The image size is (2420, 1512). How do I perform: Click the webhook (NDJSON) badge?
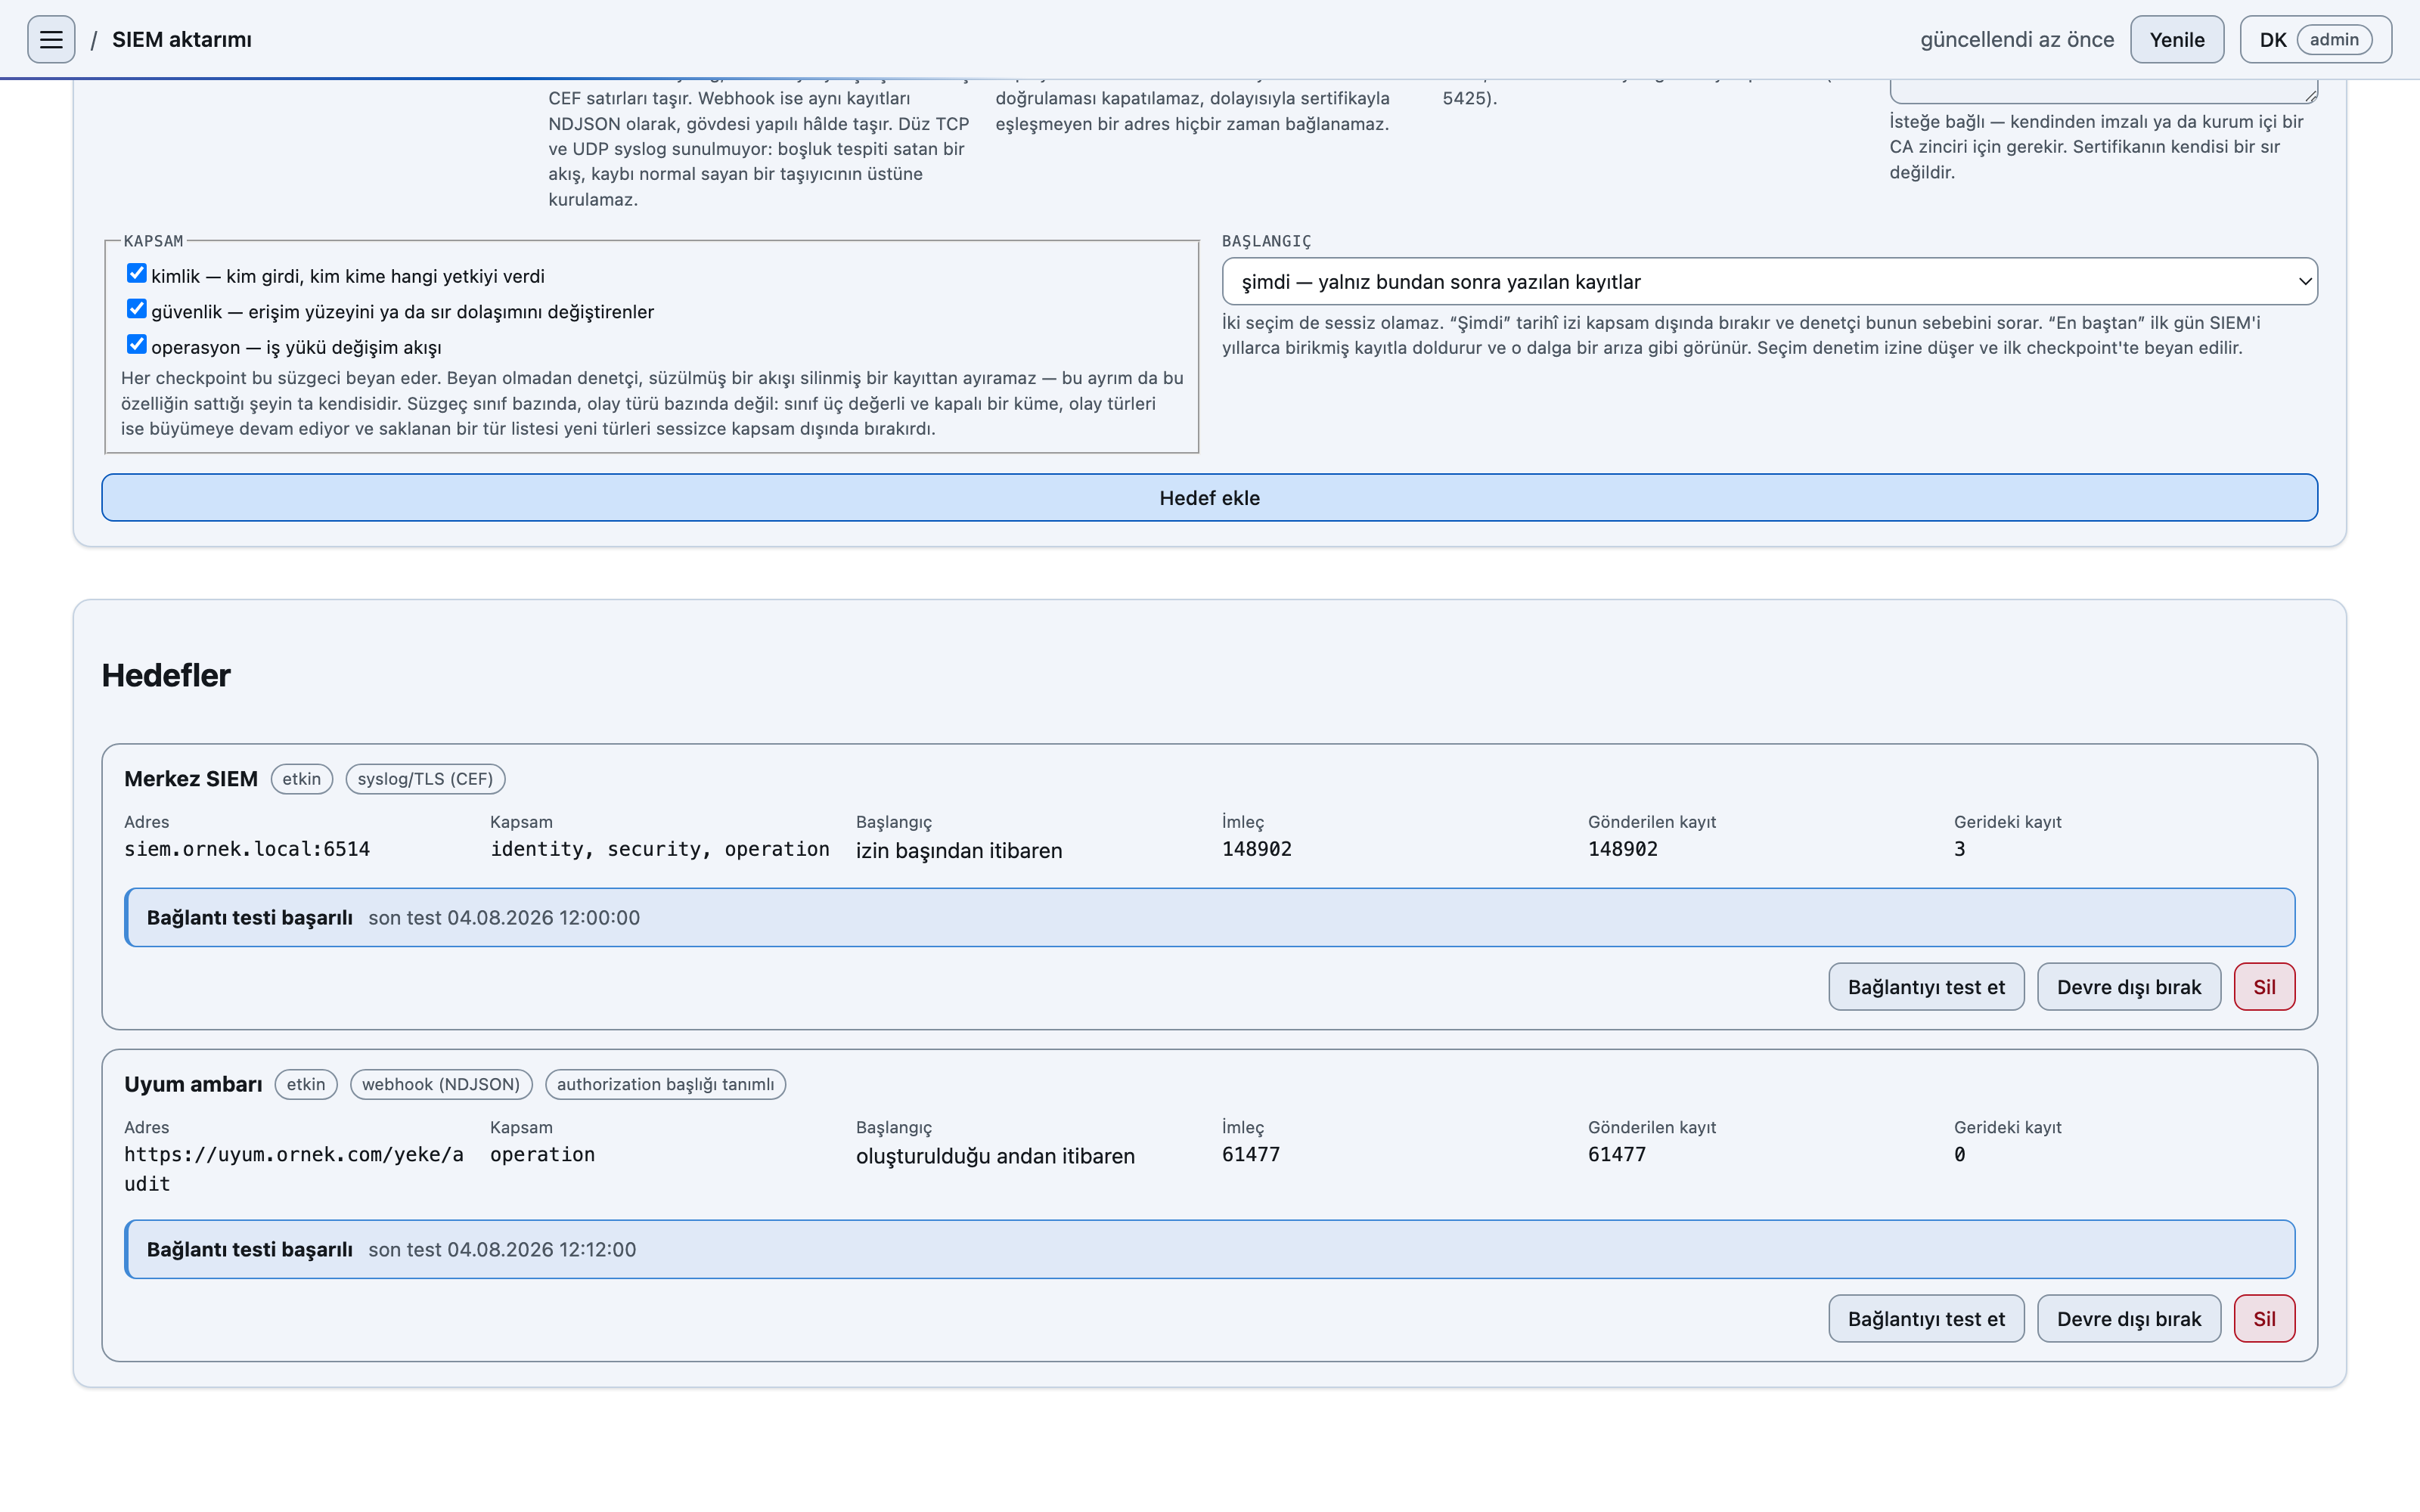(x=441, y=1084)
